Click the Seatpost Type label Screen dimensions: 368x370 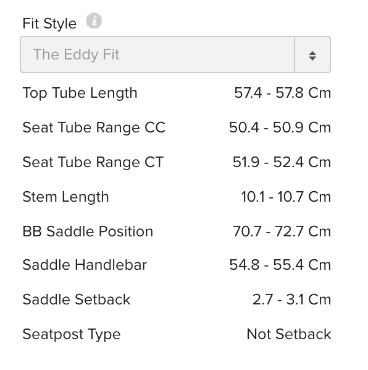point(72,335)
